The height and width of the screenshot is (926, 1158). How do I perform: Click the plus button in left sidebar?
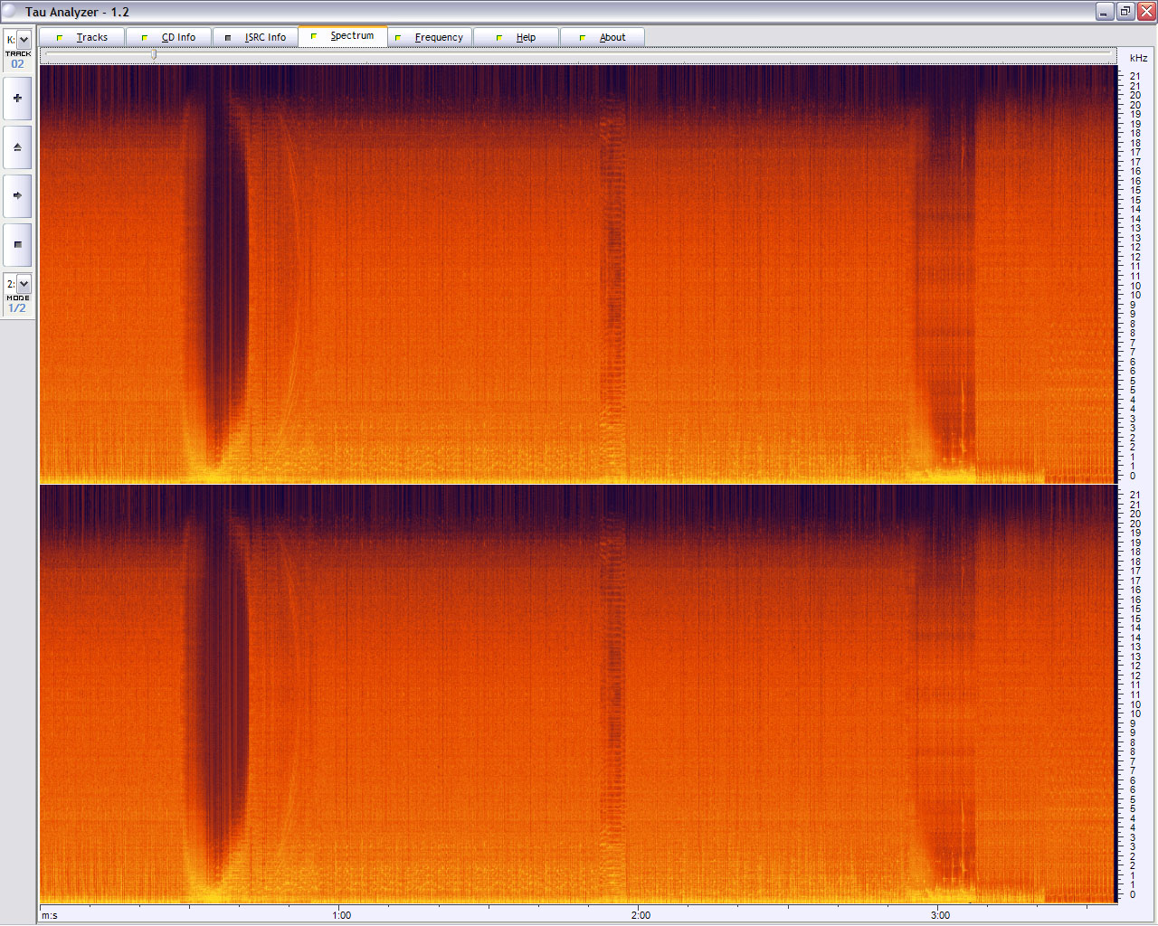coord(17,99)
